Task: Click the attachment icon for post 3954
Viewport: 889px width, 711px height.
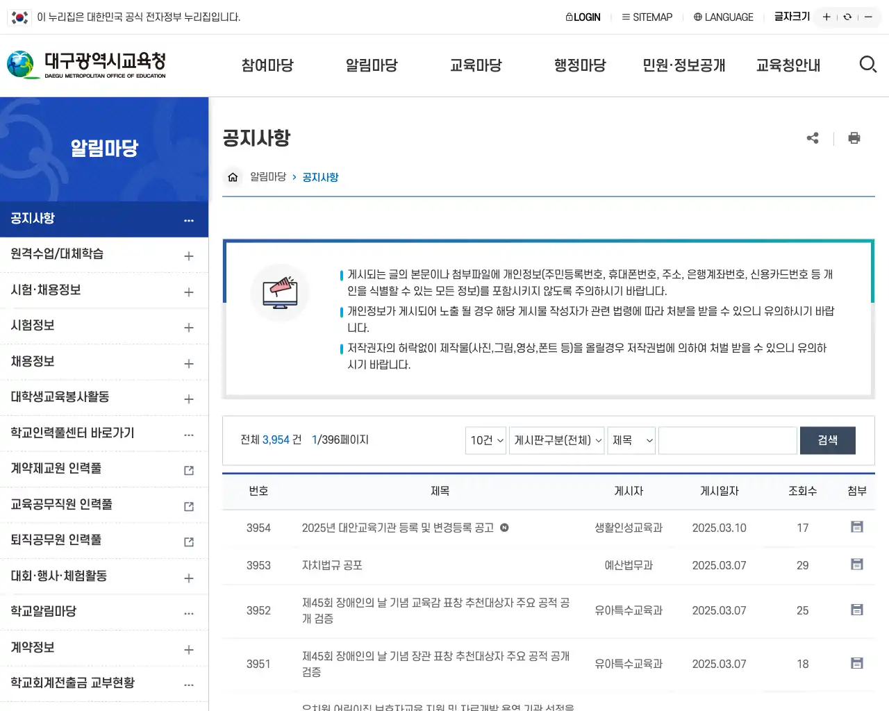Action: point(856,527)
